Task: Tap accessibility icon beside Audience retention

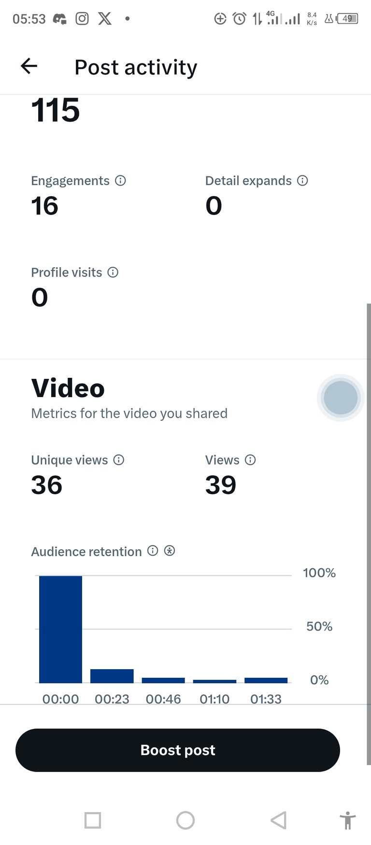Action: coord(170,551)
